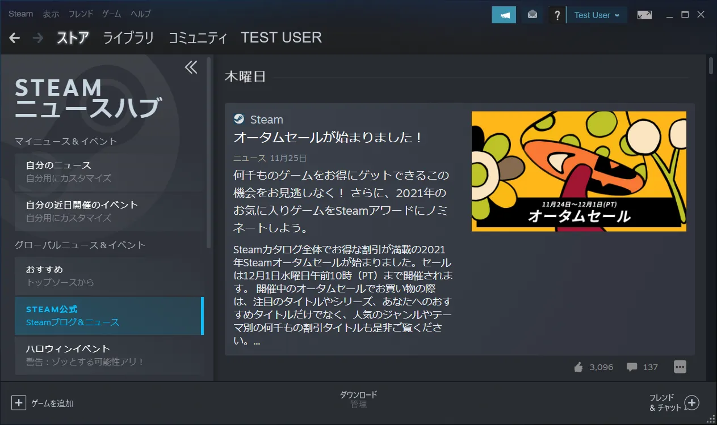
Task: Click the question mark help icon
Action: click(557, 15)
